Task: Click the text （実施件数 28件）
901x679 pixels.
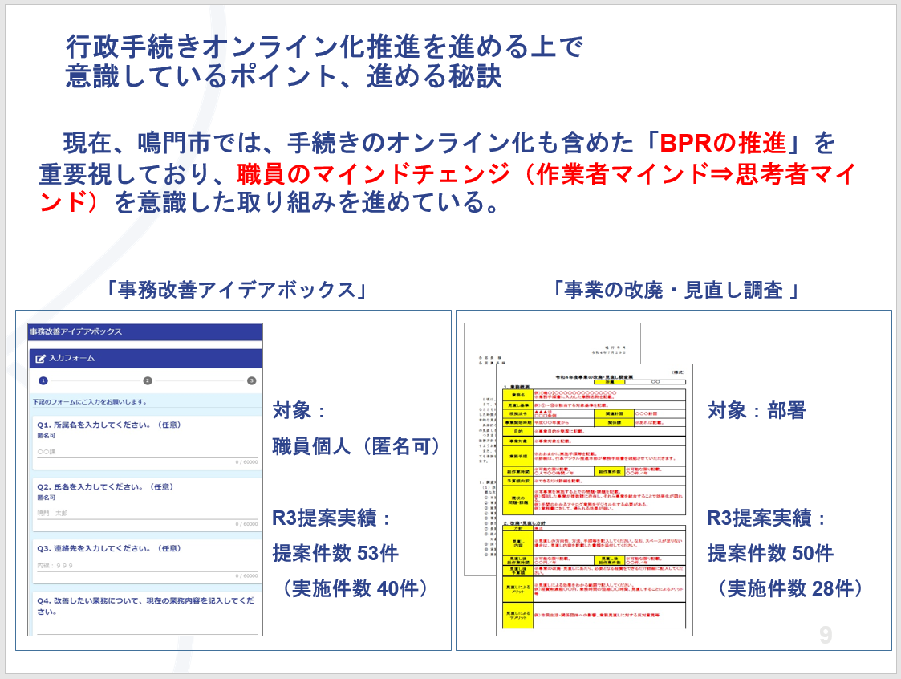Action: 792,588
